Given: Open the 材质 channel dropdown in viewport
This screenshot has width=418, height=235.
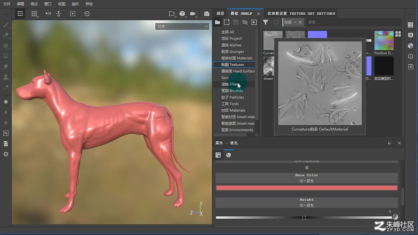Looking at the screenshot, I should pyautogui.click(x=182, y=26).
